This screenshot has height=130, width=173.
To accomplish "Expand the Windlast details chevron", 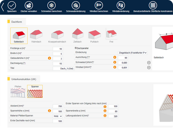I will coord(149,68).
